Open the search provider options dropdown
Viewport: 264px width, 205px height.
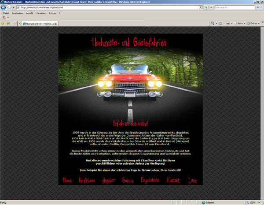coord(261,7)
